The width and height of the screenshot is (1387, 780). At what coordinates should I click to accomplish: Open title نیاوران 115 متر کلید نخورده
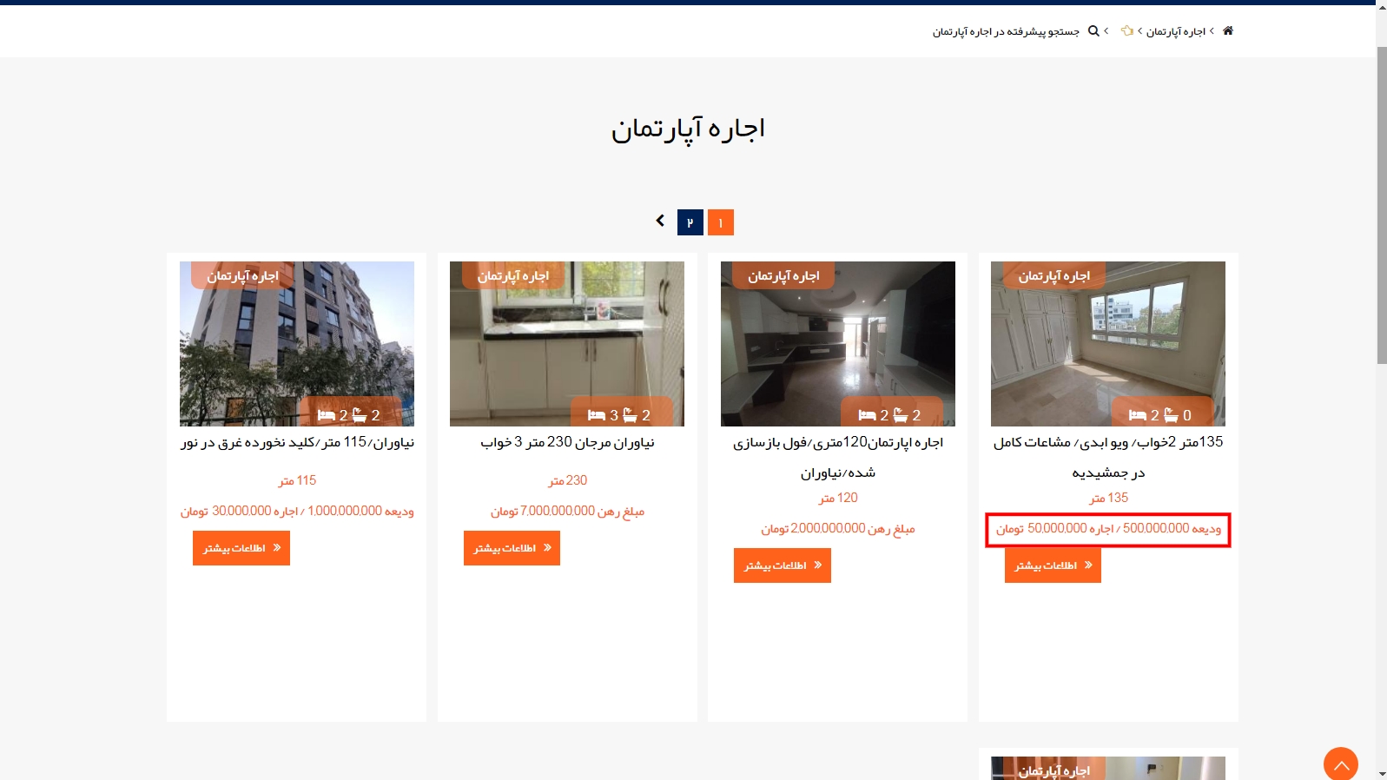[x=297, y=442]
